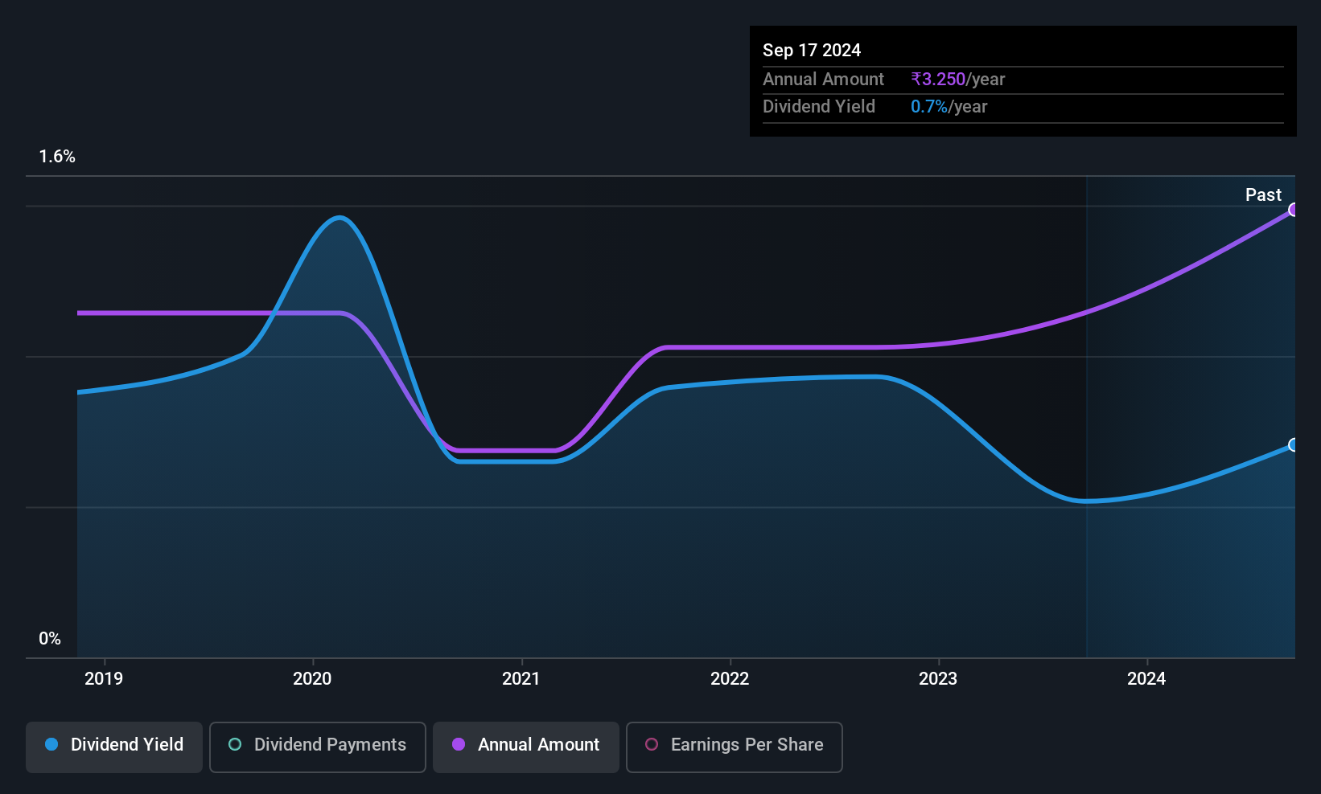
Task: Click the 2023 x-axis label
Action: (938, 678)
